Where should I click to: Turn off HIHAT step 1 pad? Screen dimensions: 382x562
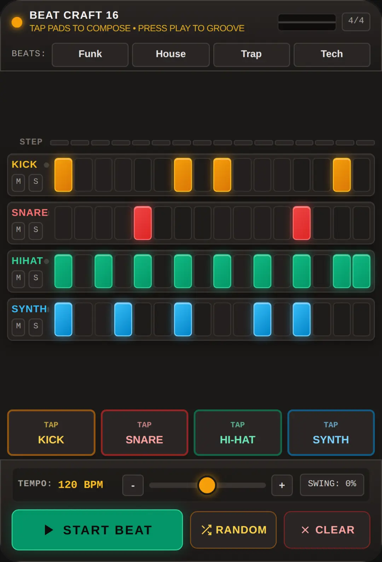(x=63, y=271)
